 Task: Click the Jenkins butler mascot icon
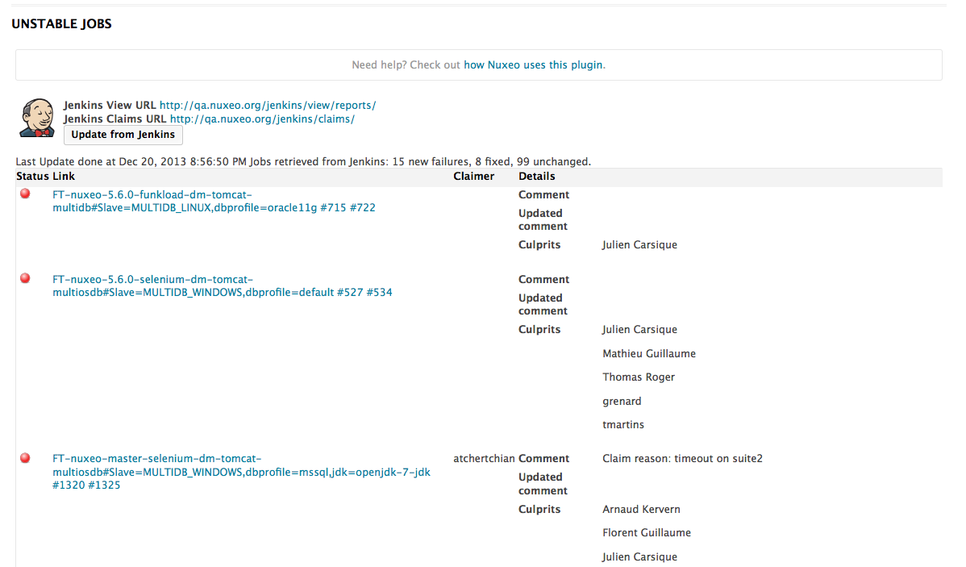(x=37, y=118)
